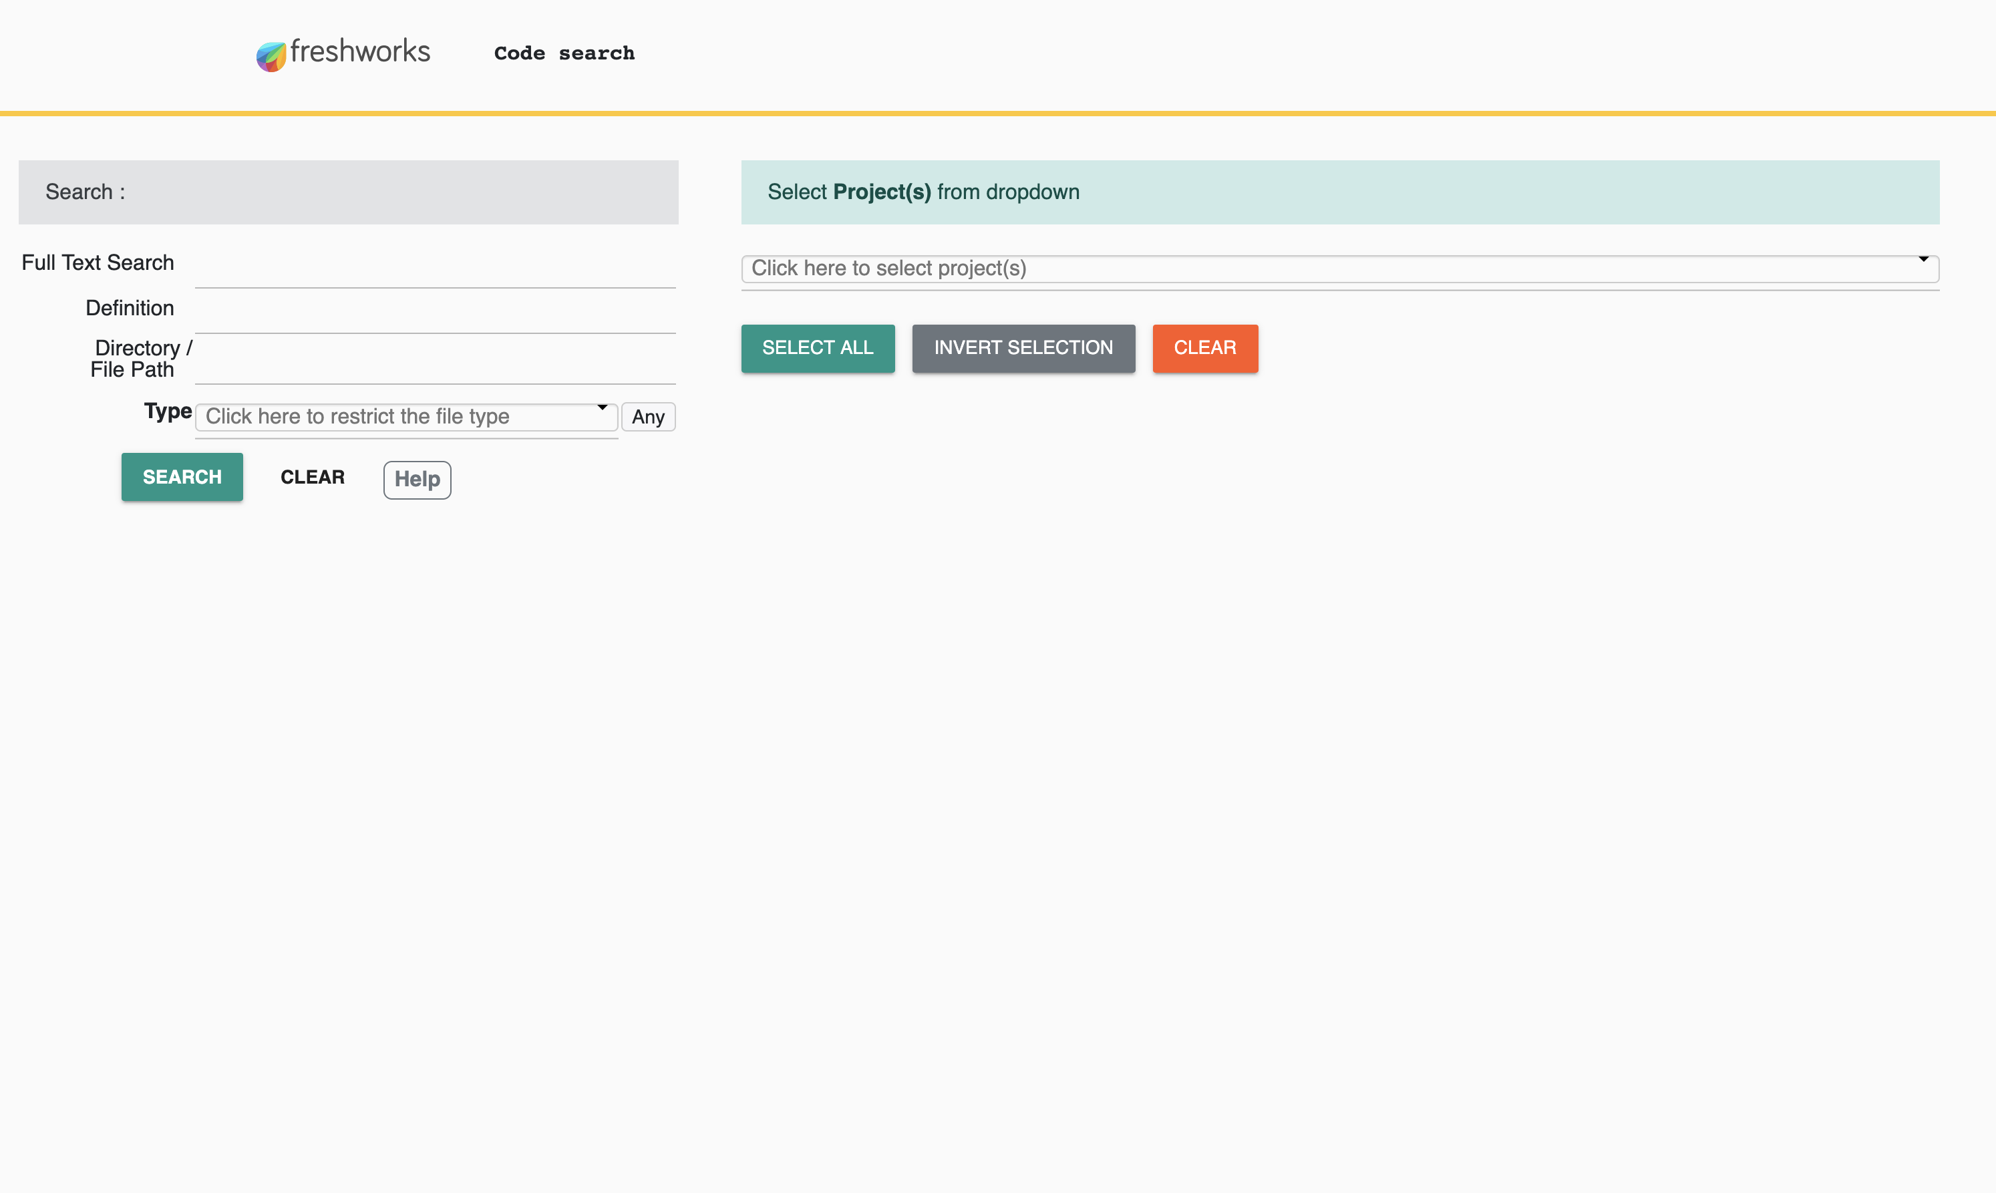Open the Help button

pyautogui.click(x=416, y=480)
